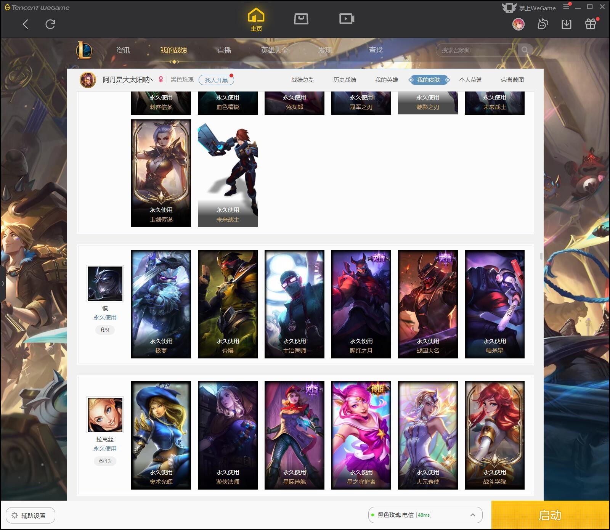
Task: Click the pink female gender icon
Action: tap(161, 79)
